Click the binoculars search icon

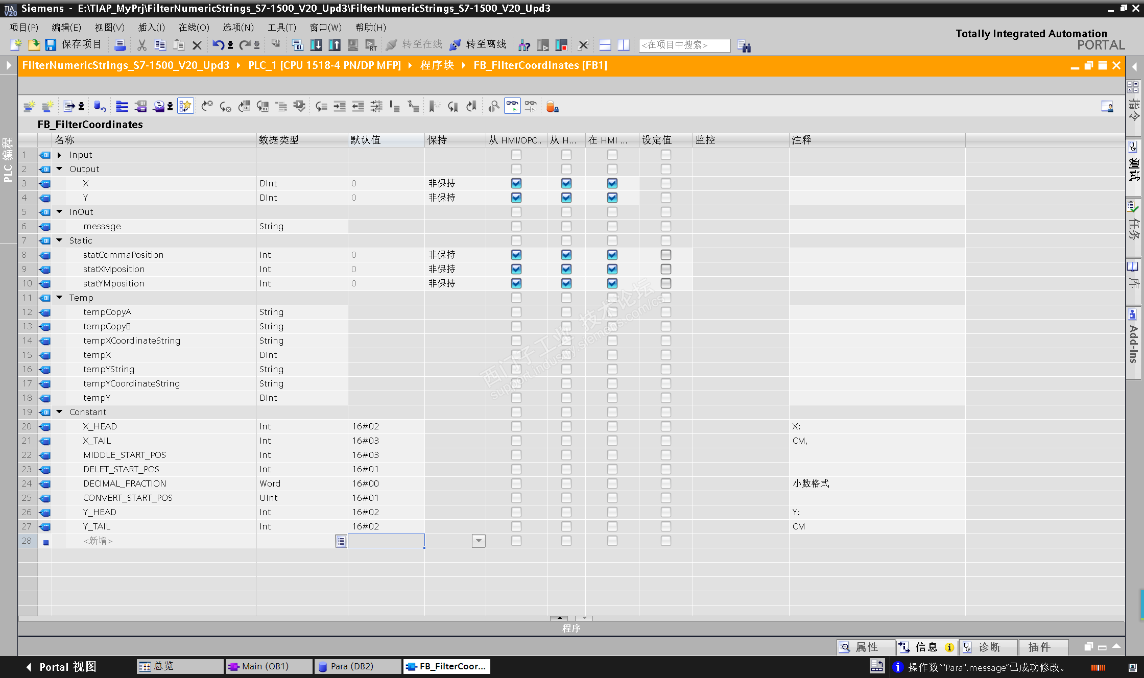tap(744, 46)
